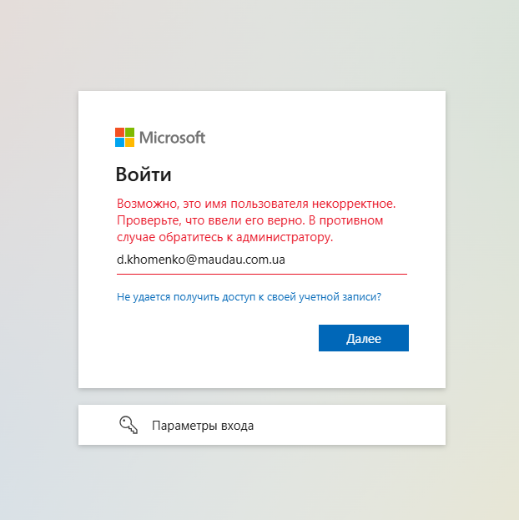Click the key icon beside Параметры входа
Screen dimensions: 519x520
[x=128, y=425]
